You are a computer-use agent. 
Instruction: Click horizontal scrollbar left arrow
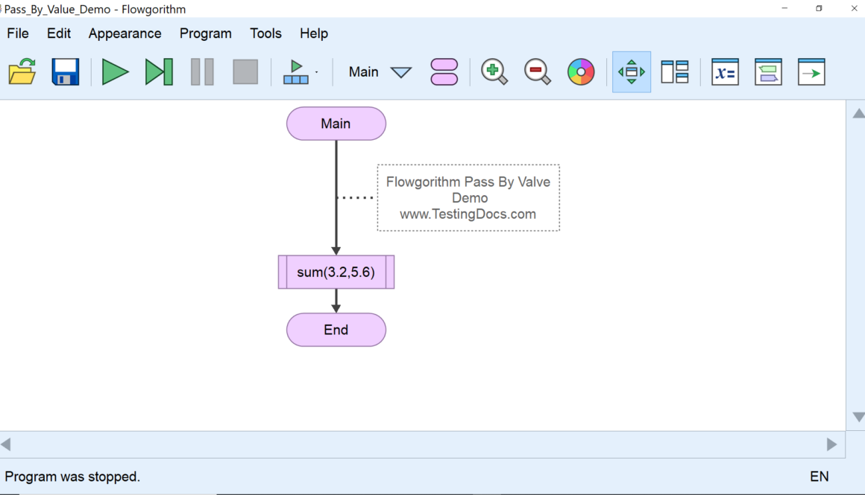[x=6, y=444]
